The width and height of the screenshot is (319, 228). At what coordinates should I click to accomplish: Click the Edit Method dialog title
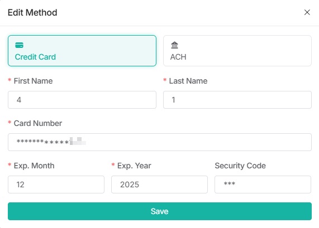[x=32, y=13]
